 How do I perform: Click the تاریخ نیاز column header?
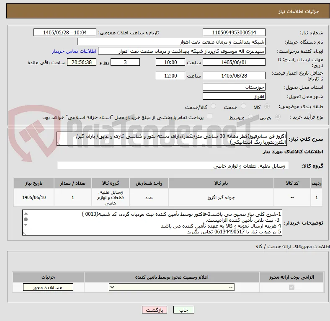(34, 183)
